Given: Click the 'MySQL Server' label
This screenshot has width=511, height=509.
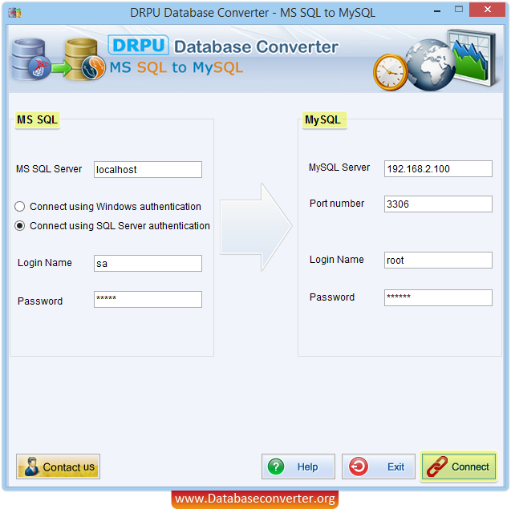Looking at the screenshot, I should 339,168.
